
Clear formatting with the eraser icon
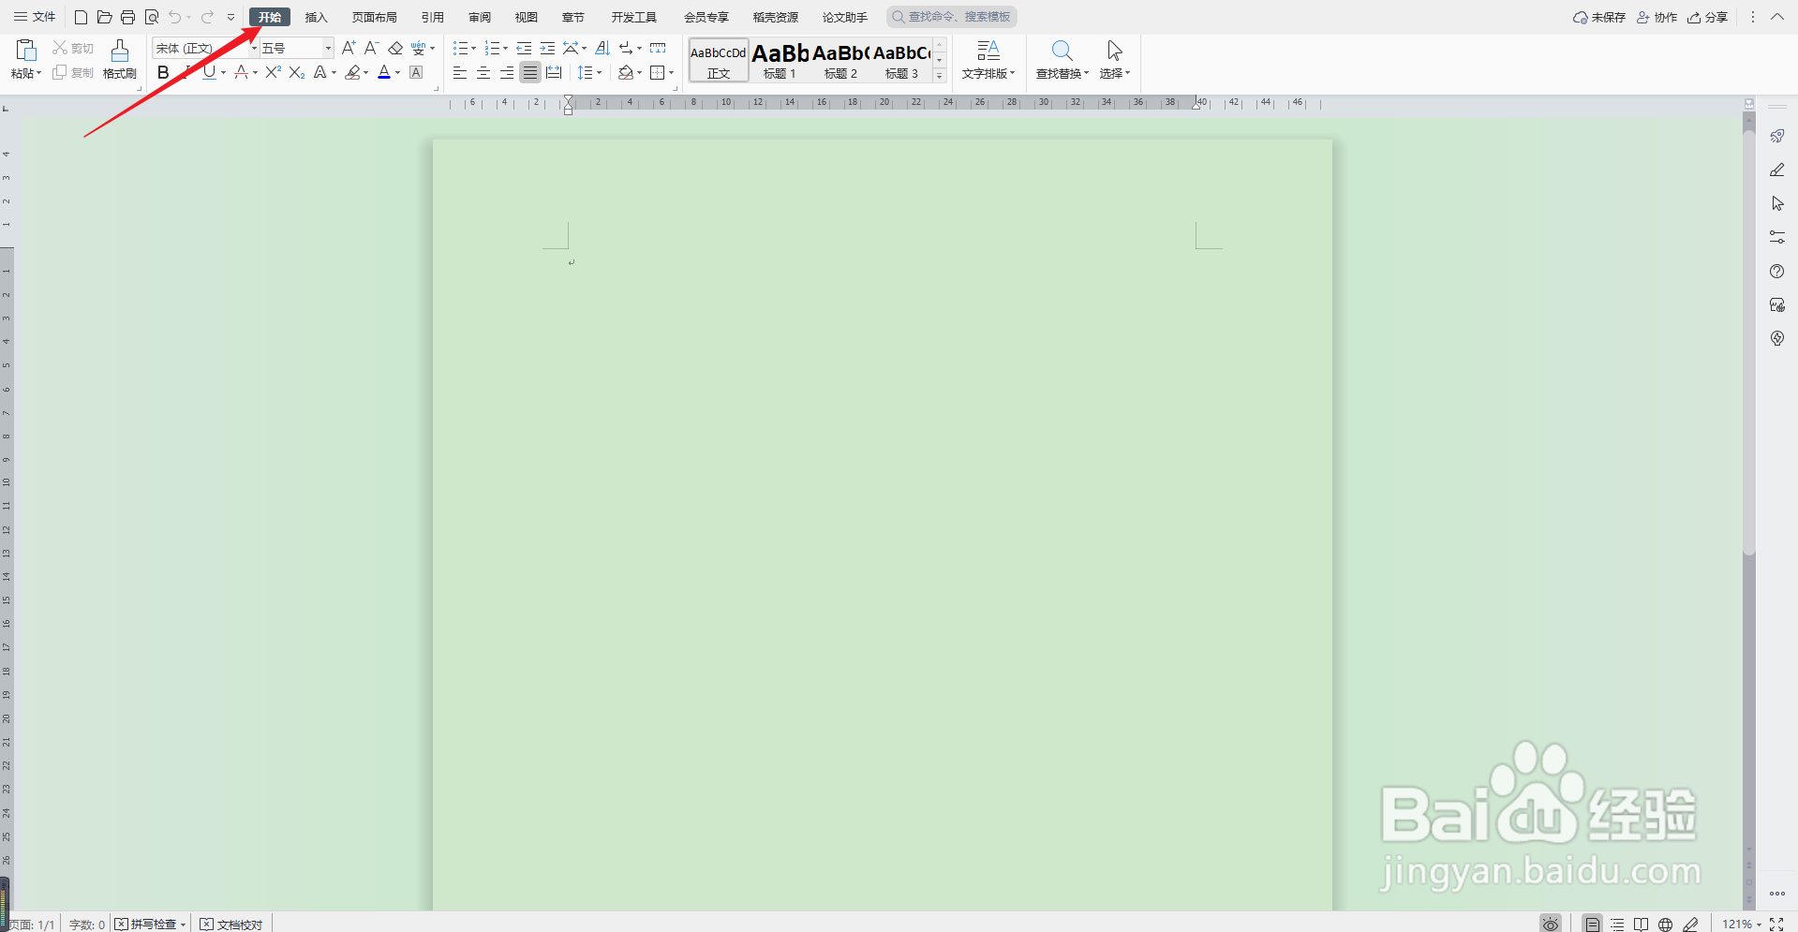pyautogui.click(x=395, y=48)
